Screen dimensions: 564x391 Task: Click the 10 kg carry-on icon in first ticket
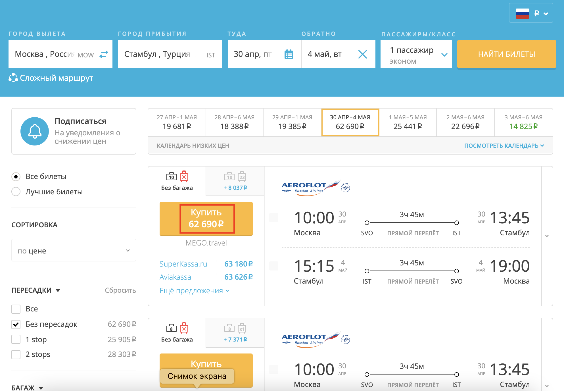click(171, 176)
